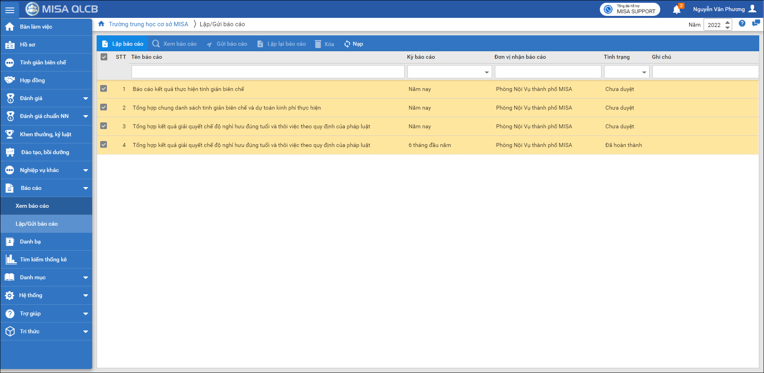764x373 pixels.
Task: Uncheck the checkbox for report row 1
Action: click(x=104, y=89)
